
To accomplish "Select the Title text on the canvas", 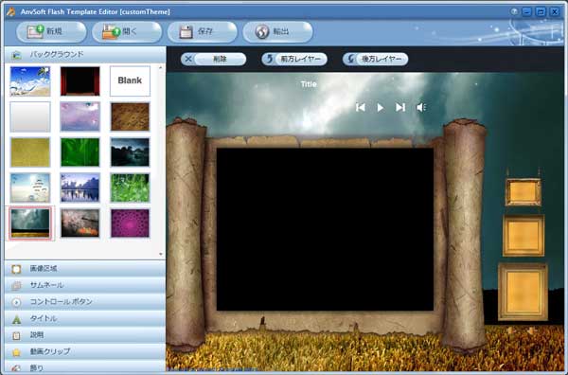I will click(309, 84).
